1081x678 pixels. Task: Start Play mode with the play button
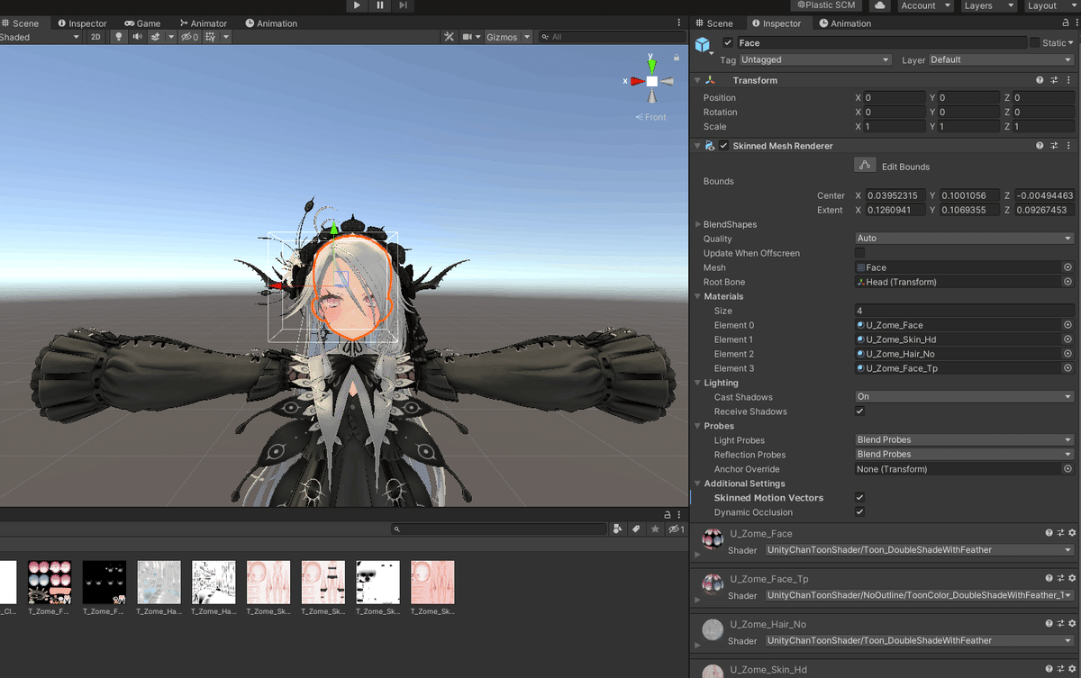tap(358, 5)
